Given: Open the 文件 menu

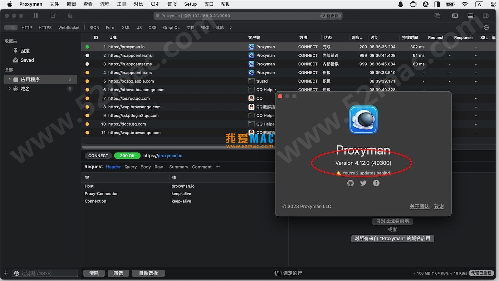Looking at the screenshot, I should (54, 4).
